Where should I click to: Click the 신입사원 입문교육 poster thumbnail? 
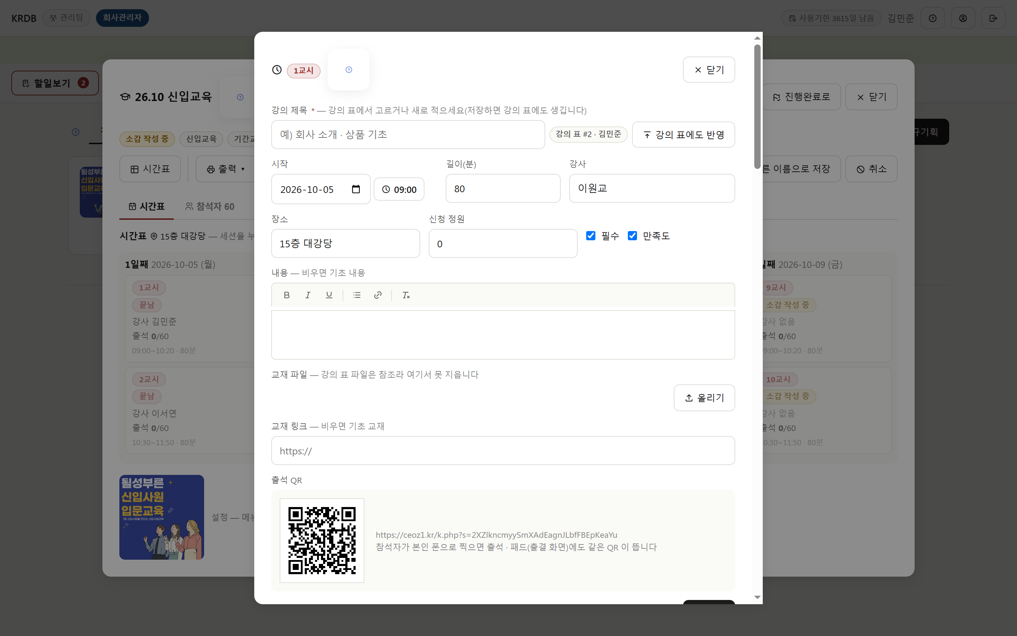pyautogui.click(x=162, y=517)
